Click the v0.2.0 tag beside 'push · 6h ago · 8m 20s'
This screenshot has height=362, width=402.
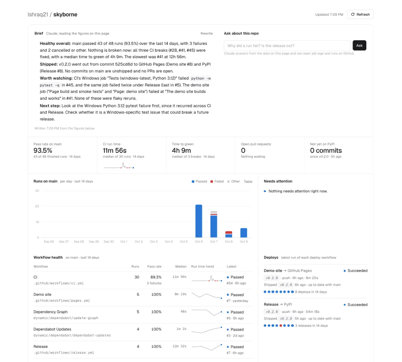click(272, 278)
